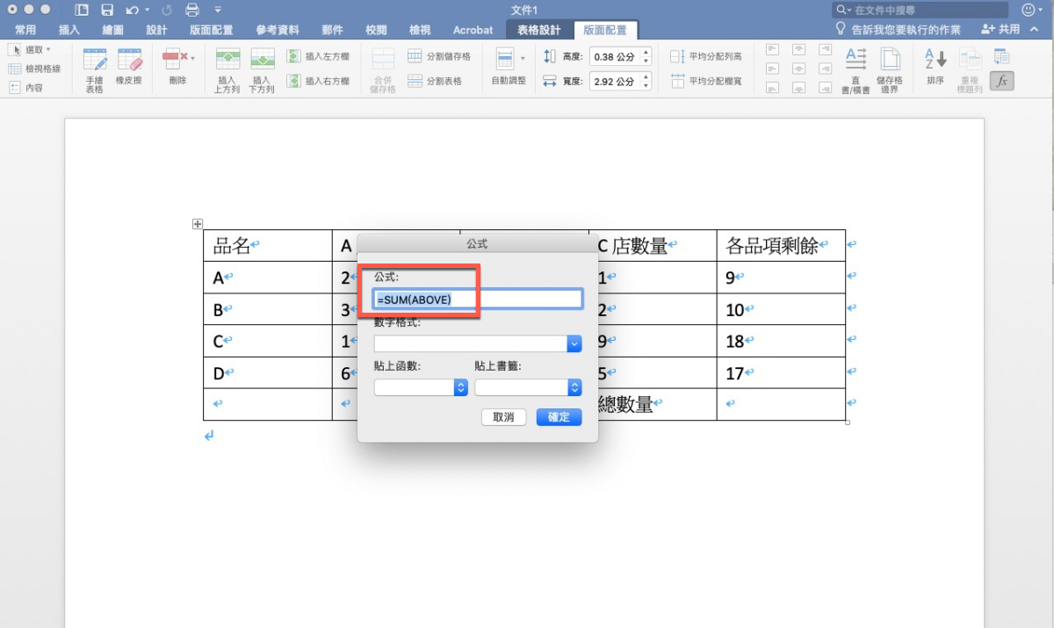The width and height of the screenshot is (1054, 628).
Task: Click the 確定 button in formula dialog
Action: click(559, 417)
